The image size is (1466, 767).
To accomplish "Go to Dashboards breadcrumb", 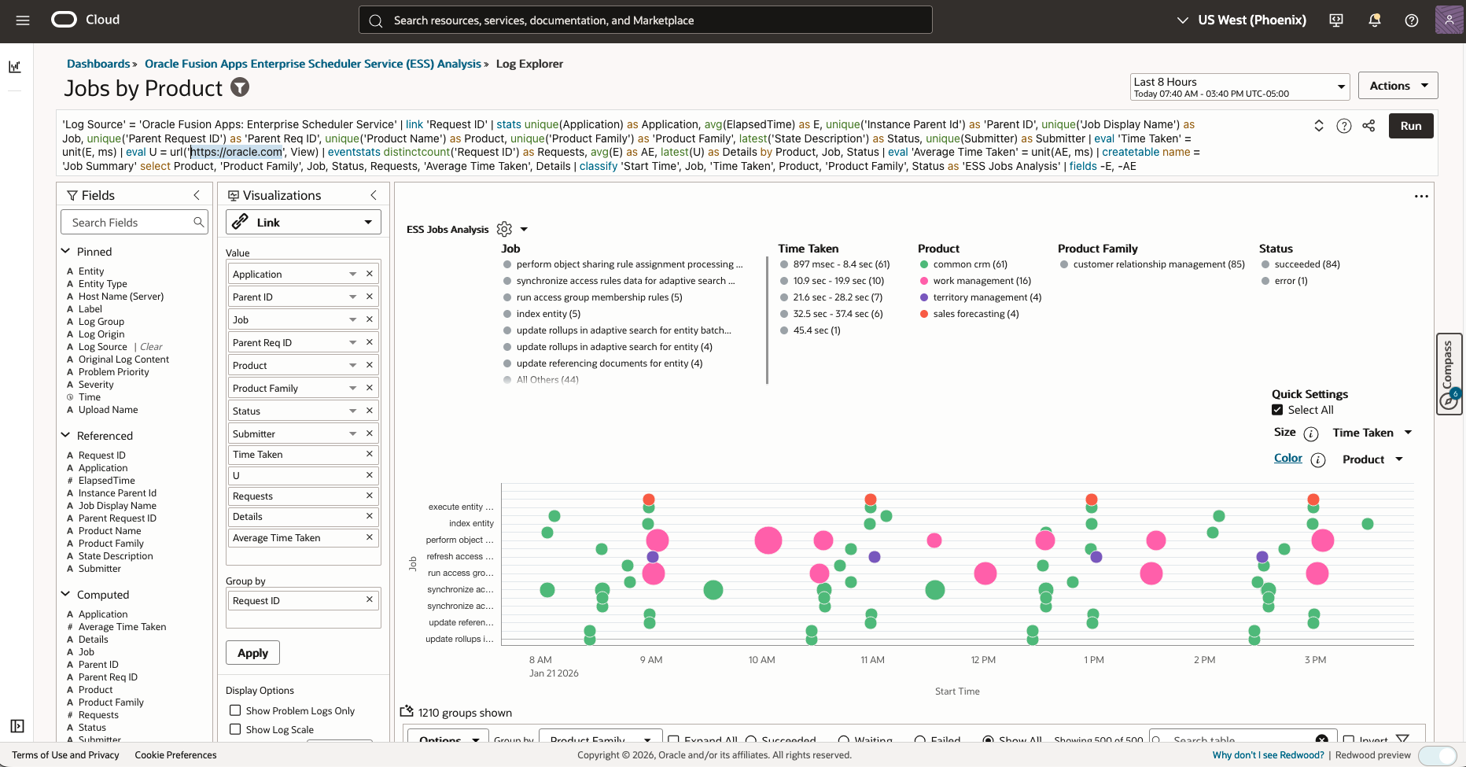I will (x=98, y=64).
